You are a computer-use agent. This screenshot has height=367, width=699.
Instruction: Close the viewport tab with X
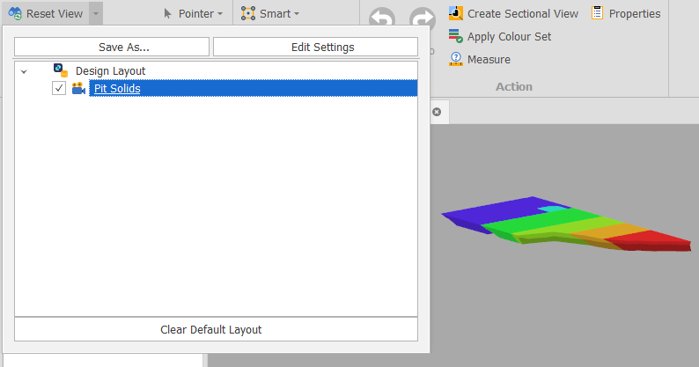(437, 112)
